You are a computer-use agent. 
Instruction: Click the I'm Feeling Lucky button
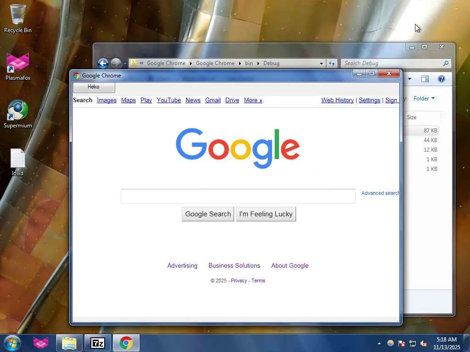[x=266, y=214]
